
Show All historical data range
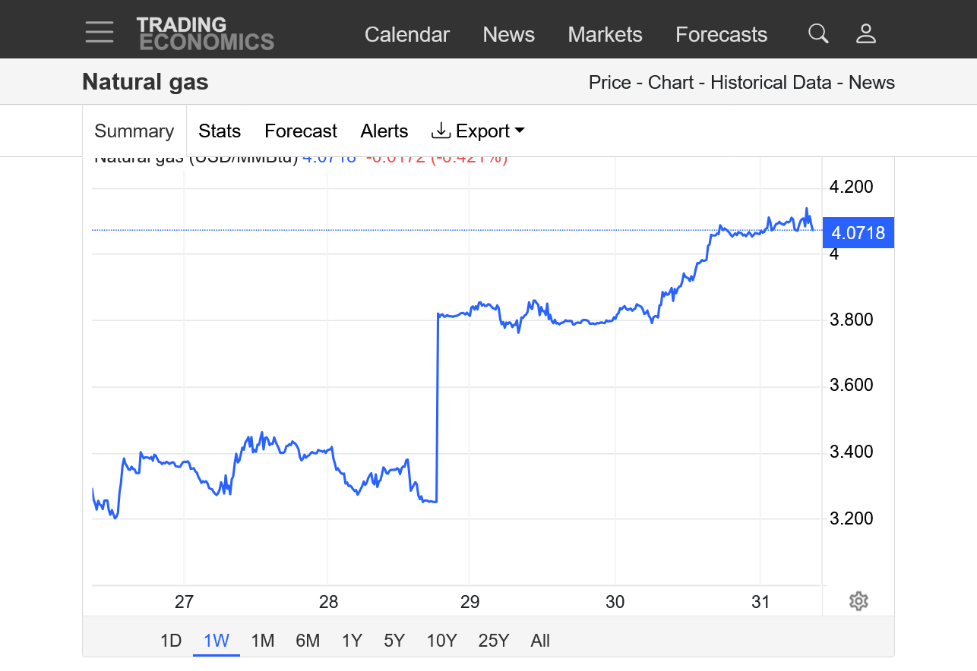click(x=540, y=641)
